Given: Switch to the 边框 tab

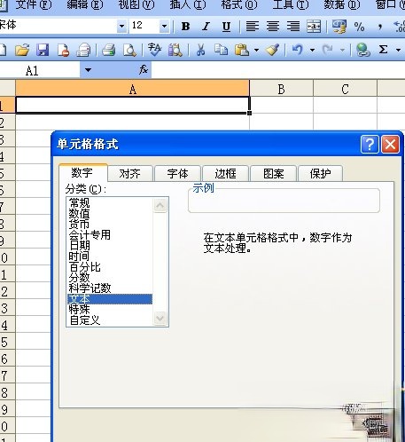Looking at the screenshot, I should 225,174.
